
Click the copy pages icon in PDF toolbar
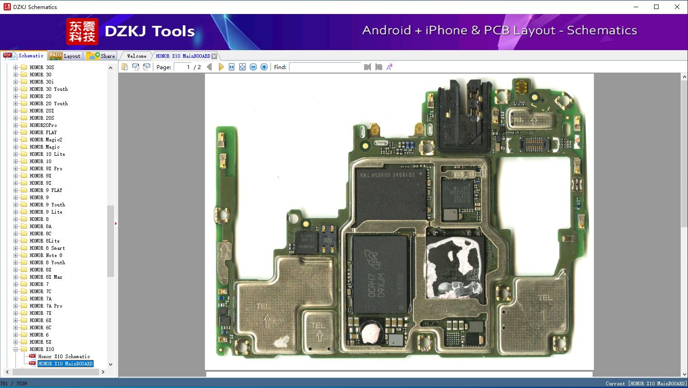(125, 67)
